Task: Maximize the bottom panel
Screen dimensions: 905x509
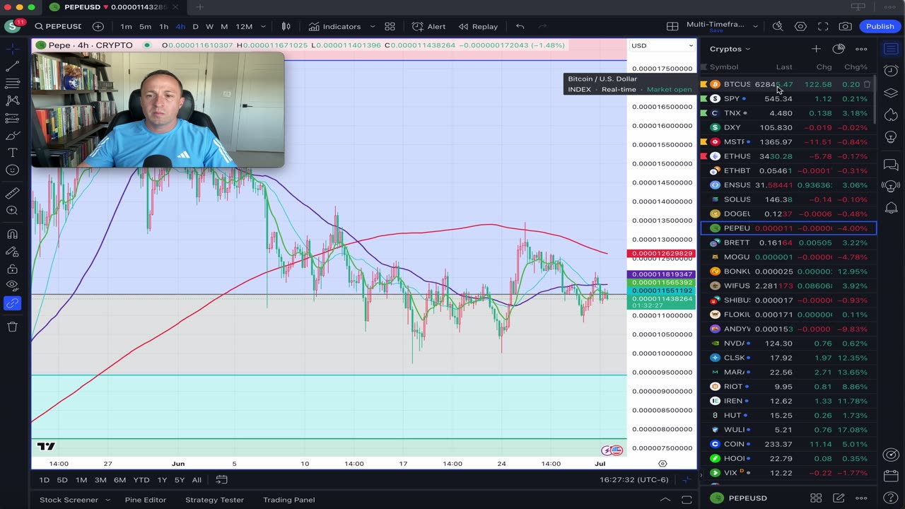Action: click(x=687, y=499)
